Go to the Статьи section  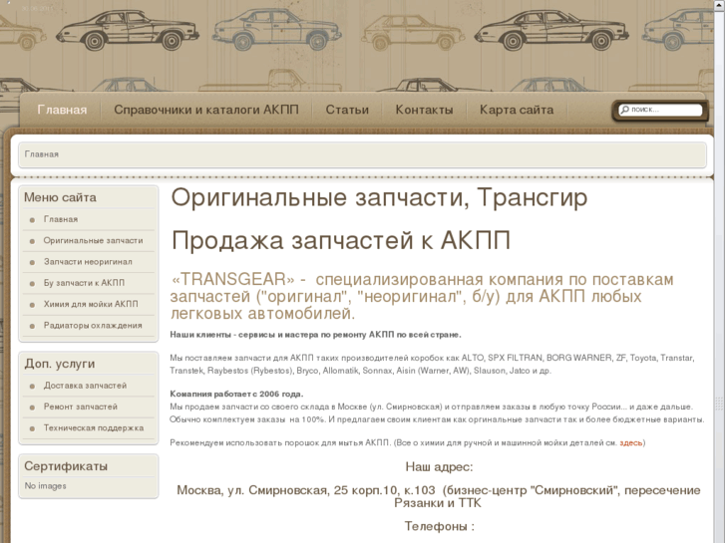(347, 110)
